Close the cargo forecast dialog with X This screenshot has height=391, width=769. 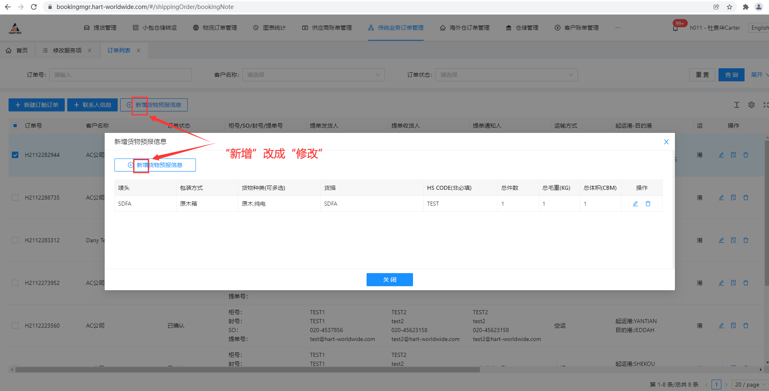pos(666,142)
